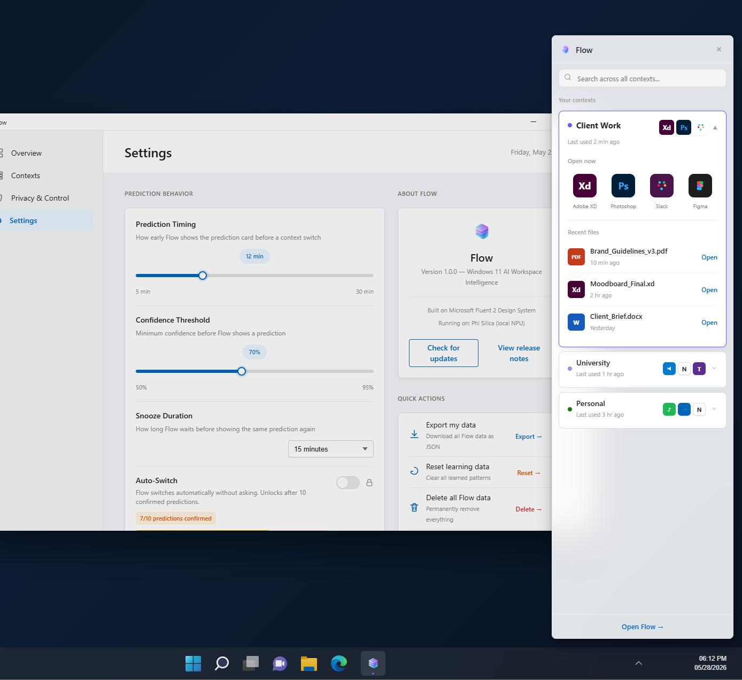Click the purple T badge in University card
The image size is (742, 680).
699,369
